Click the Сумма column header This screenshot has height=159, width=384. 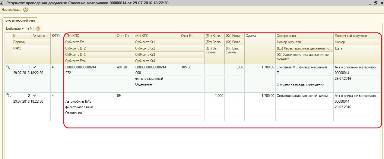[259, 36]
